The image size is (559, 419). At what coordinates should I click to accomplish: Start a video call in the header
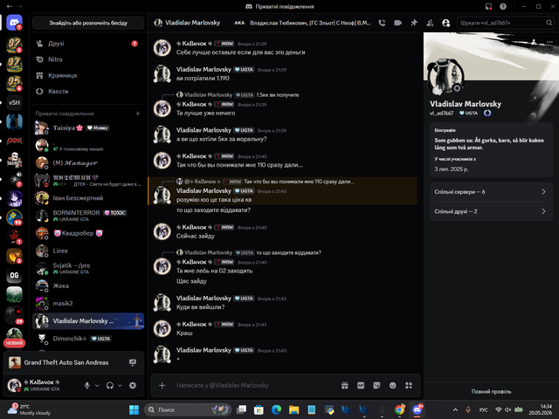pos(398,23)
